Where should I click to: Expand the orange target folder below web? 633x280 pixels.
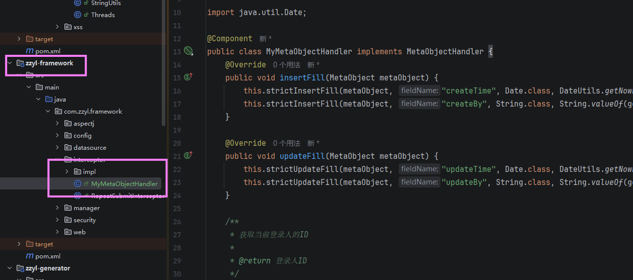click(x=19, y=244)
